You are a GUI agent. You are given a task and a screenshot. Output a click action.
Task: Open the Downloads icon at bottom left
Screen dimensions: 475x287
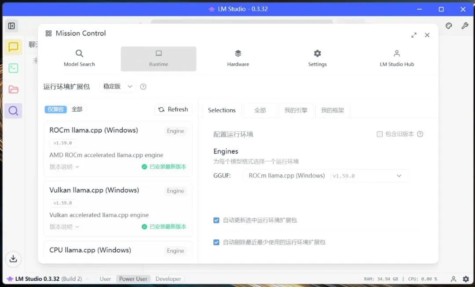13,259
